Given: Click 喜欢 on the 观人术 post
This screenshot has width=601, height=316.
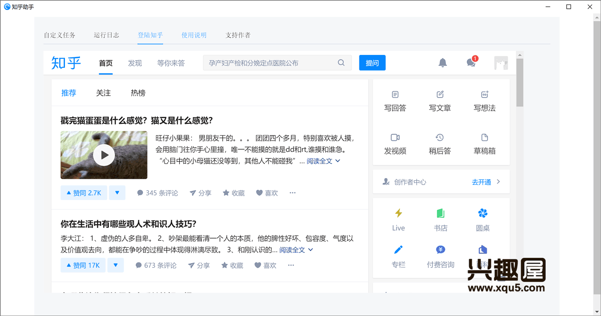Looking at the screenshot, I should click(266, 265).
